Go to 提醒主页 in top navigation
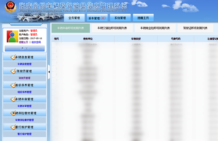This screenshot has width=218, height=141. click(143, 18)
